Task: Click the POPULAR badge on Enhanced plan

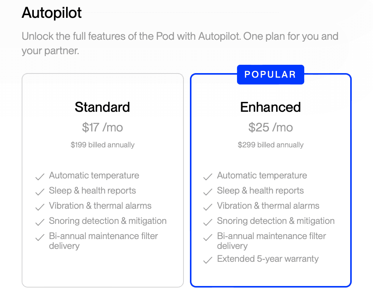Action: (270, 75)
